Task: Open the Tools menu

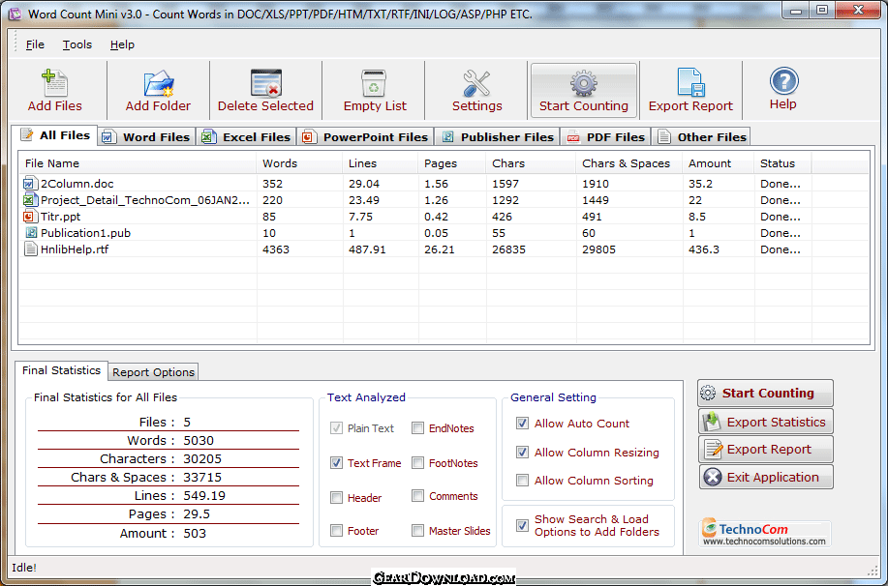Action: pos(77,44)
